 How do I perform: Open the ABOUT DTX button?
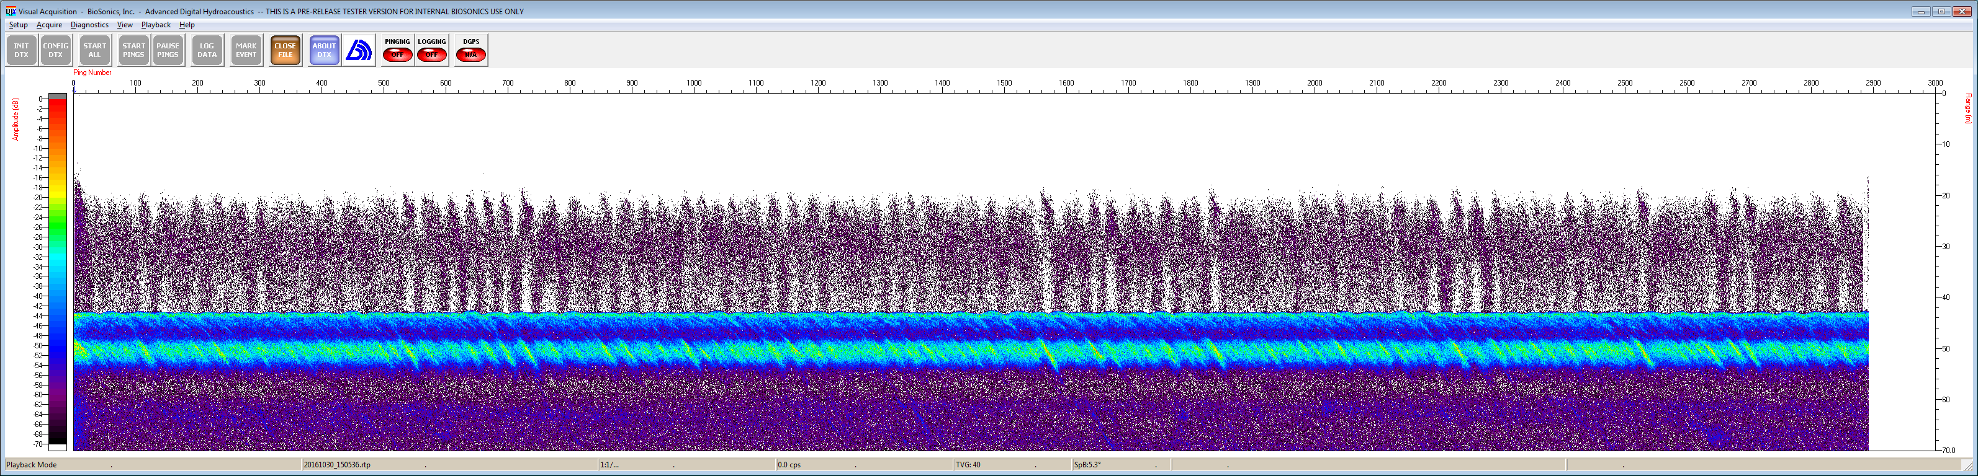pos(324,51)
